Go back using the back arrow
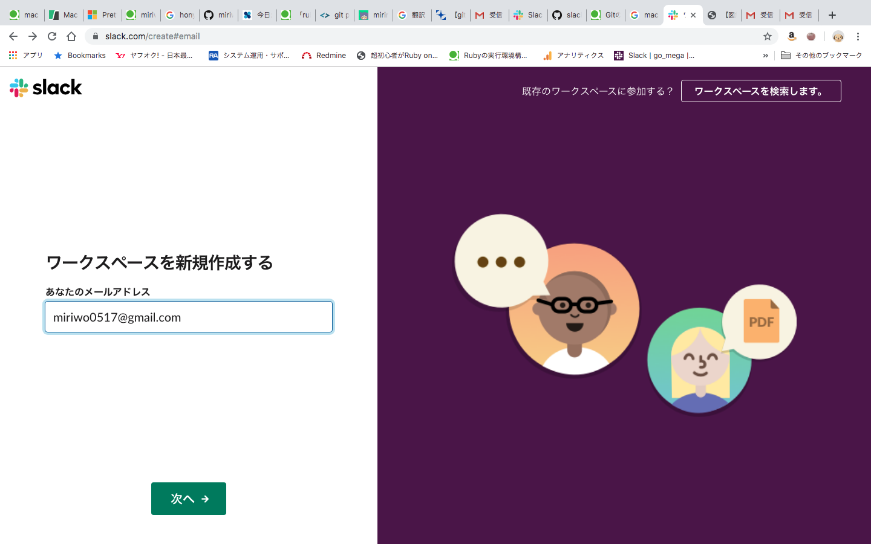Viewport: 871px width, 544px height. [x=13, y=36]
